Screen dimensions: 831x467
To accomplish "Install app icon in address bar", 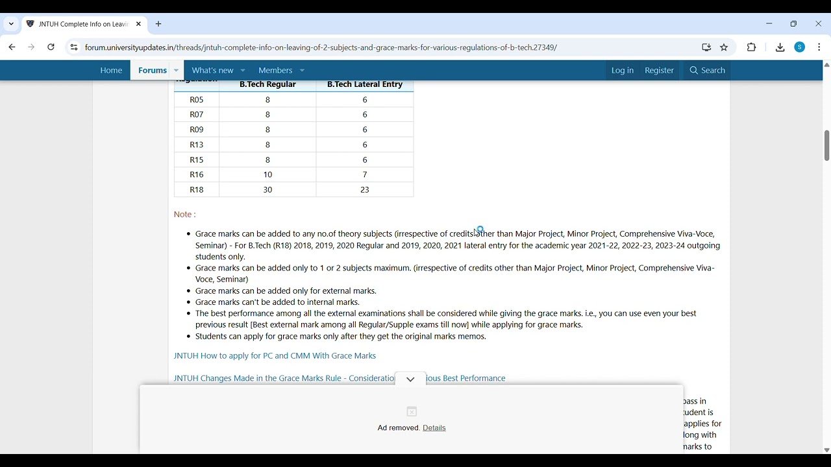I will (706, 47).
